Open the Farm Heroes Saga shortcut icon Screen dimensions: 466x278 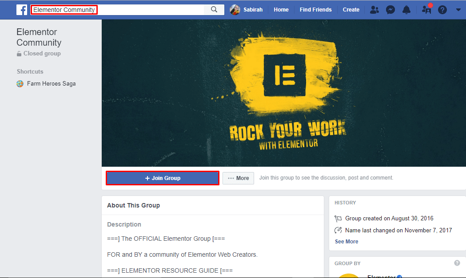[x=20, y=83]
